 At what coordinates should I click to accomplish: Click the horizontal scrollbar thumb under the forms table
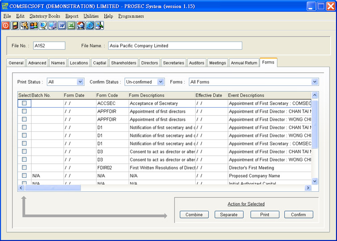[x=52, y=188]
